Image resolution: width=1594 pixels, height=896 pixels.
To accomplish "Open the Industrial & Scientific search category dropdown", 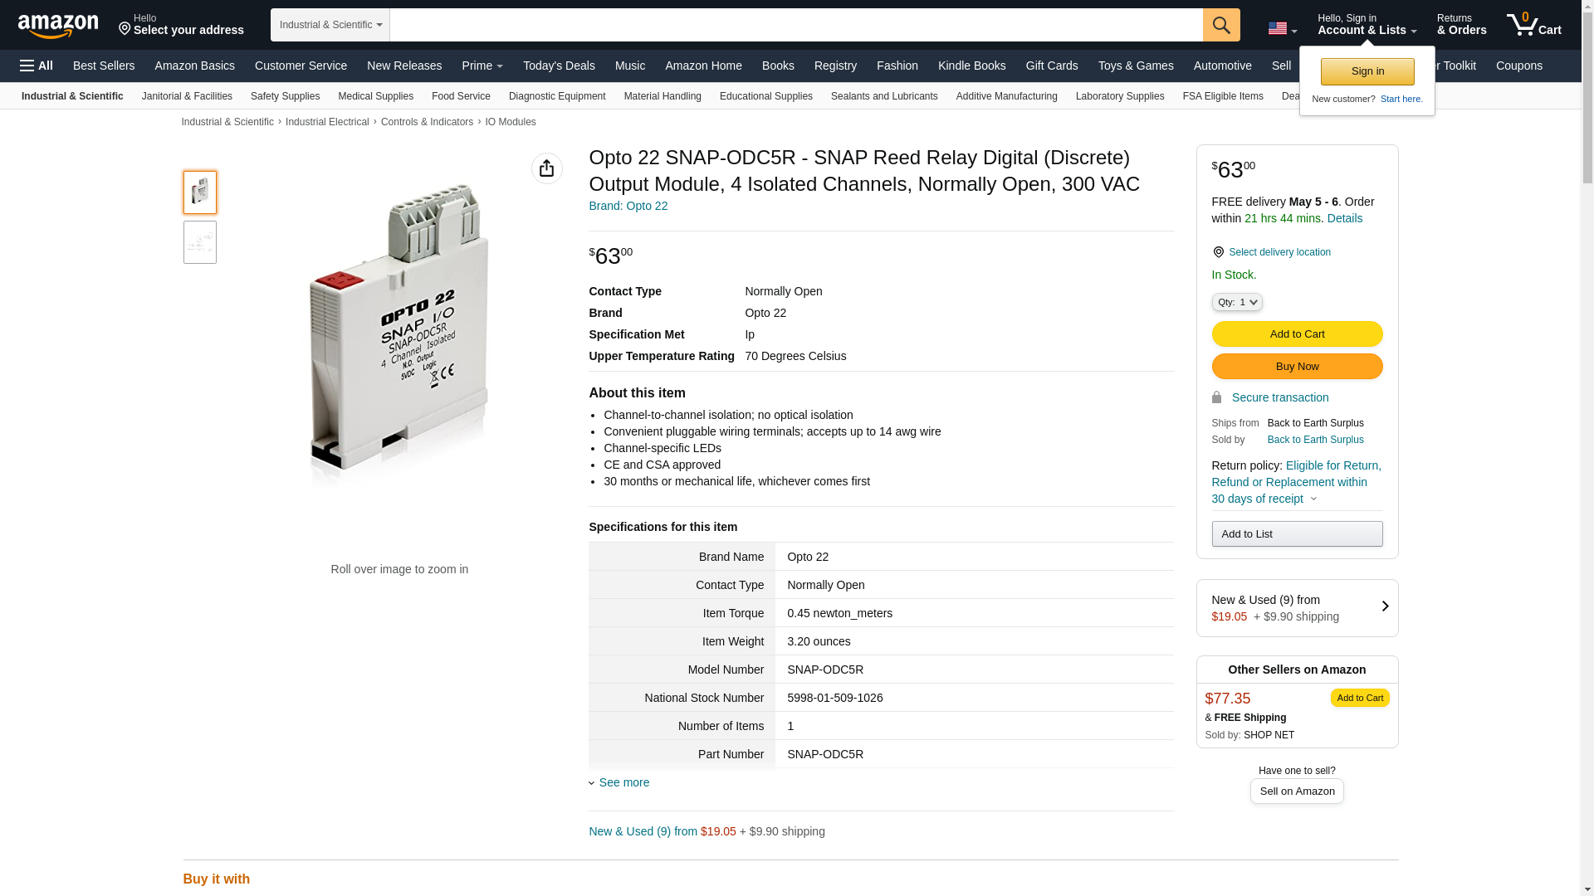I will [330, 25].
